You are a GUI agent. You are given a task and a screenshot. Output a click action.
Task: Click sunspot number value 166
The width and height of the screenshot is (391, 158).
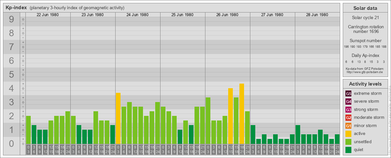(x=372, y=47)
